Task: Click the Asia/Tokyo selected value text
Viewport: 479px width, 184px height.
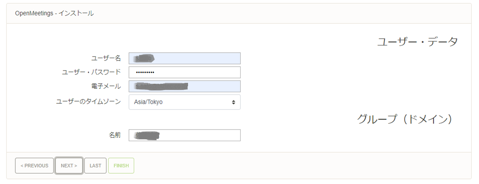Action: click(x=148, y=102)
